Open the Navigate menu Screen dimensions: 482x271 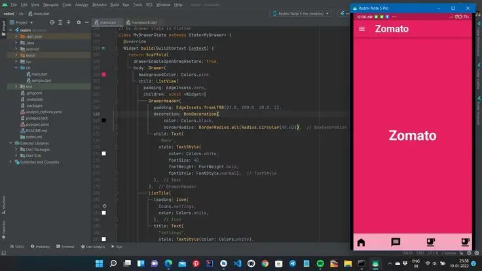pyautogui.click(x=50, y=5)
